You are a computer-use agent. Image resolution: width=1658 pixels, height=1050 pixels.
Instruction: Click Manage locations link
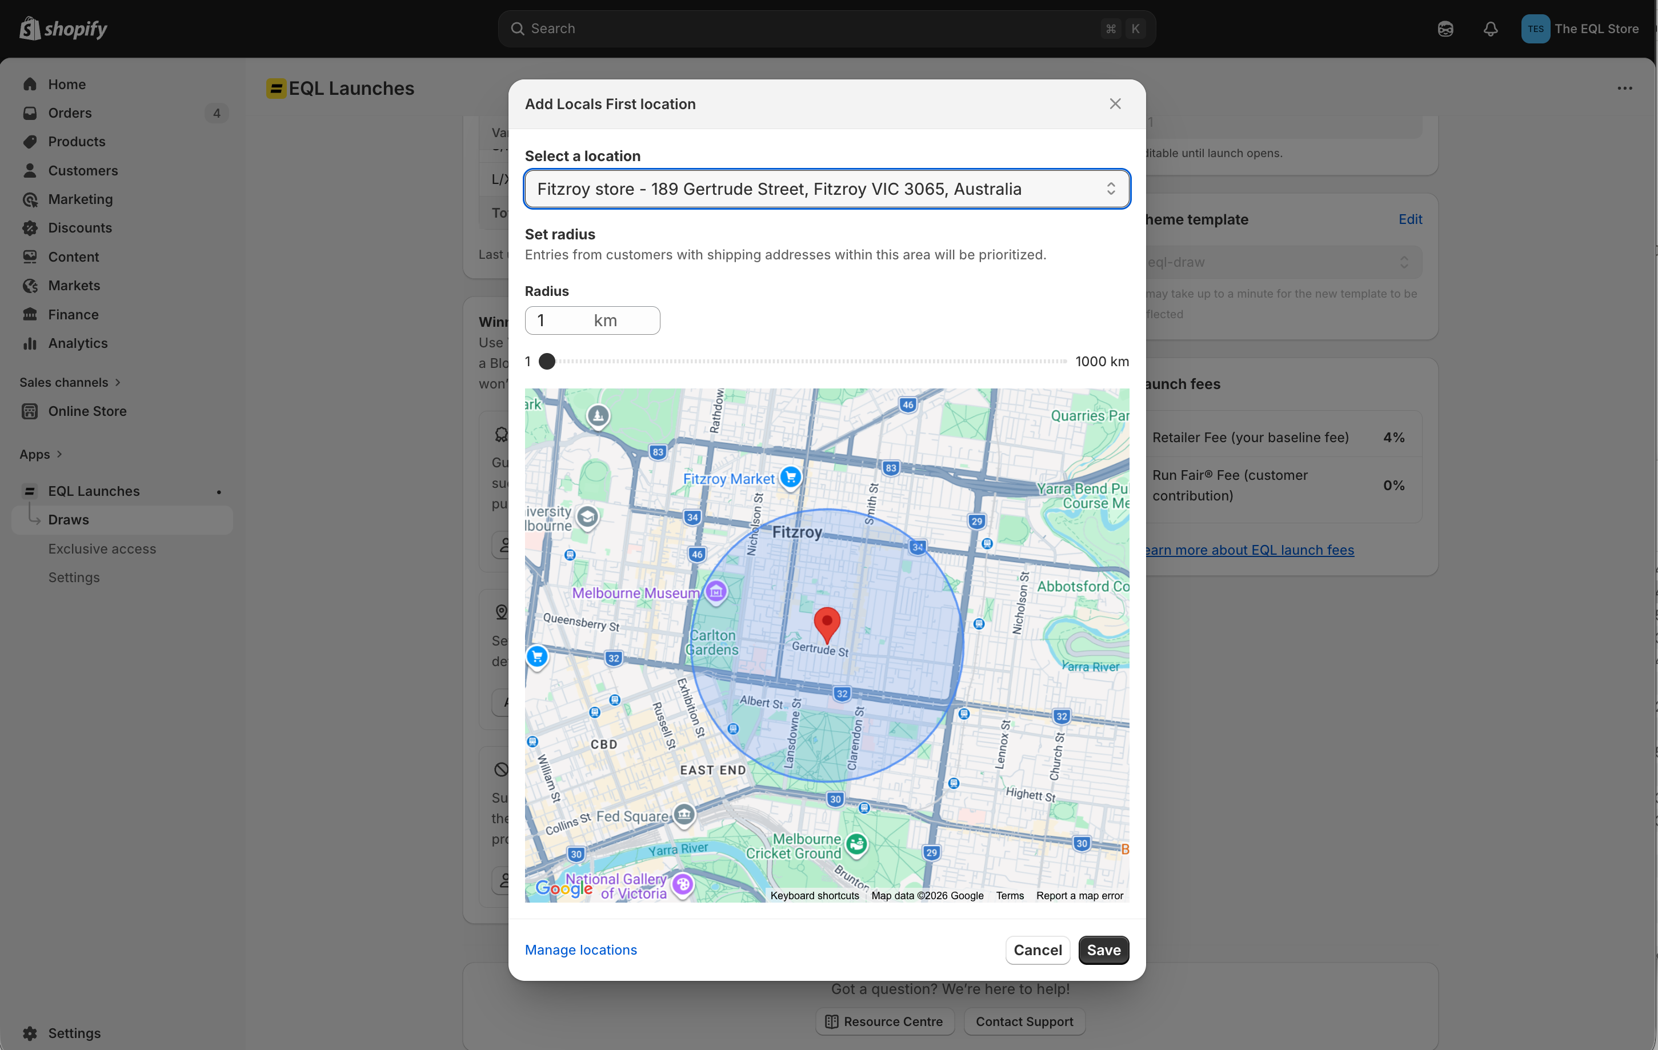click(581, 949)
